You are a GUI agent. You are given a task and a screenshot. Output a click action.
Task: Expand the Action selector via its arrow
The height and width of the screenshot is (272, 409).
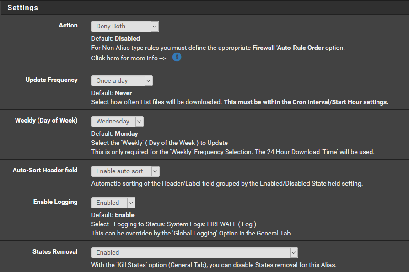coord(154,26)
